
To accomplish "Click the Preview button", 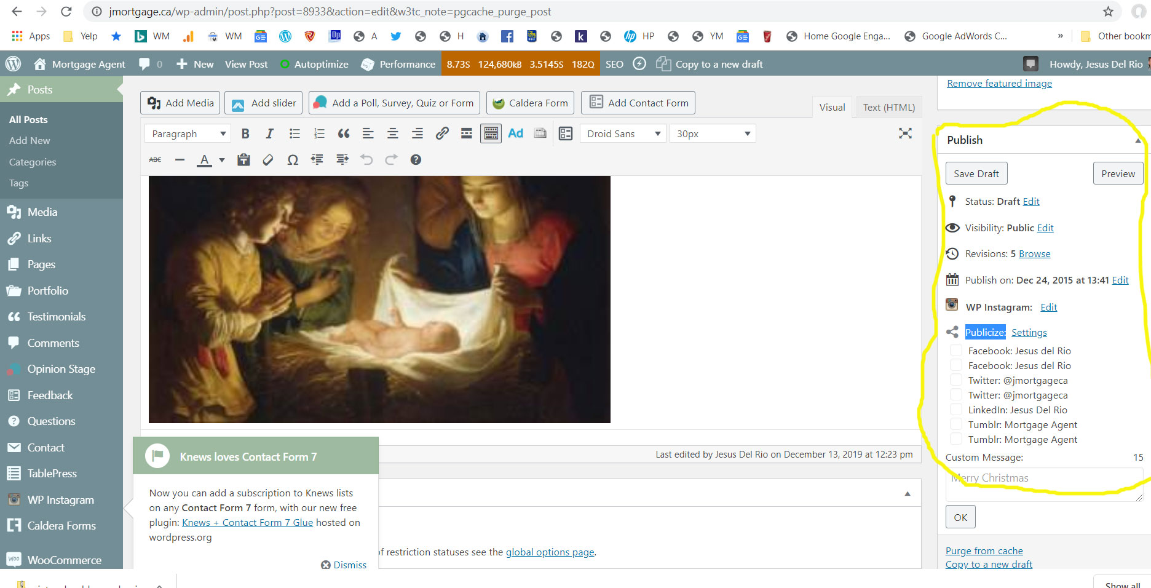I will click(1118, 173).
